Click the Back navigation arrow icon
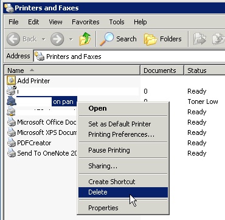Image resolution: width=225 pixels, height=220 pixels. point(13,39)
